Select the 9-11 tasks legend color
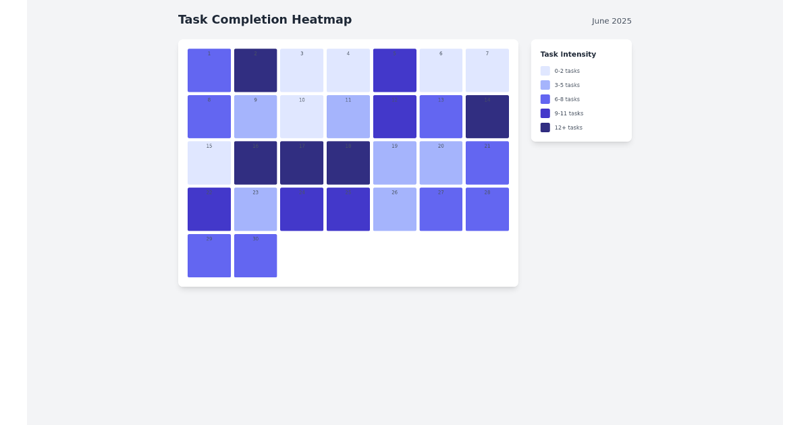 coord(545,113)
